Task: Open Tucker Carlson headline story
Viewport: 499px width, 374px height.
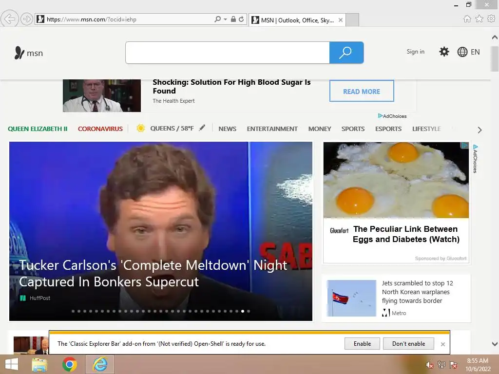Action: point(153,274)
